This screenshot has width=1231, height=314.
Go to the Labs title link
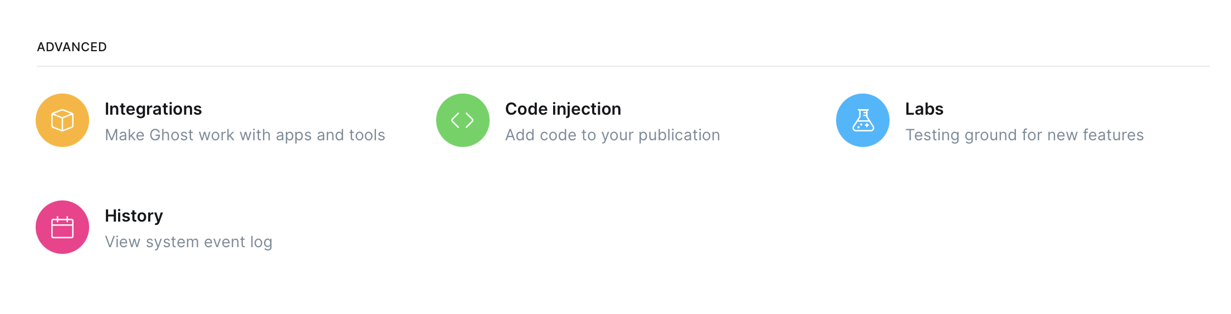click(x=924, y=109)
